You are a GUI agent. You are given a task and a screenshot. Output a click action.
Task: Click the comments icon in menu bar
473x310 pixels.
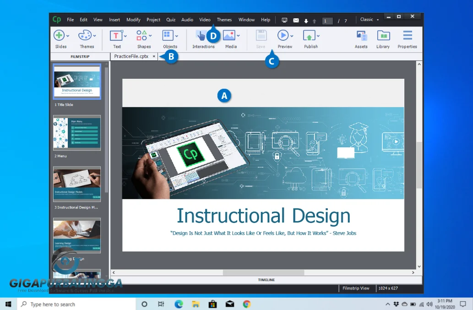pyautogui.click(x=284, y=20)
